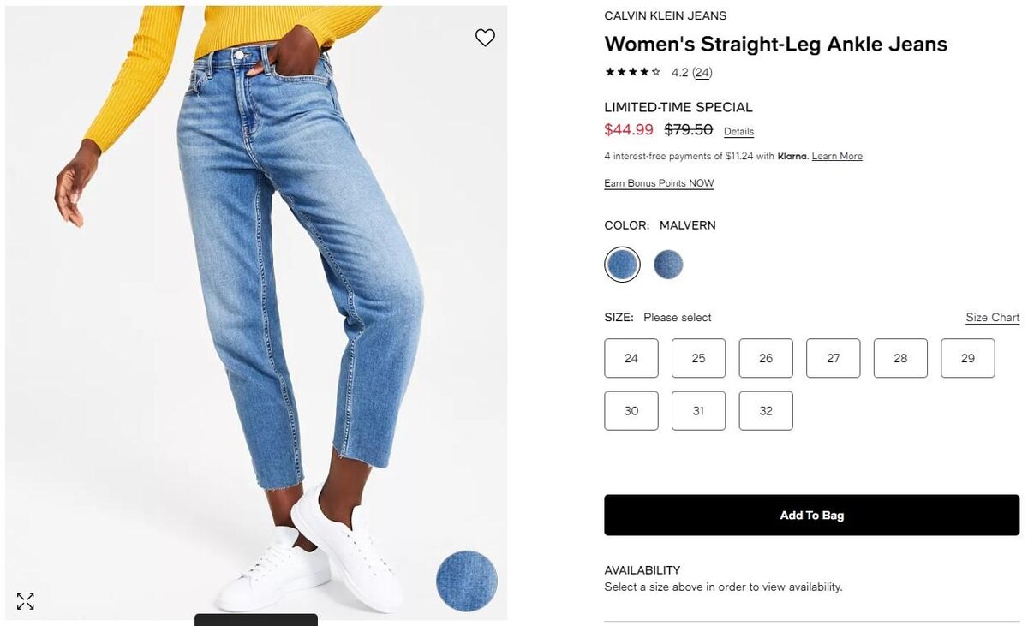Select the Malvern color swatch

pos(622,265)
